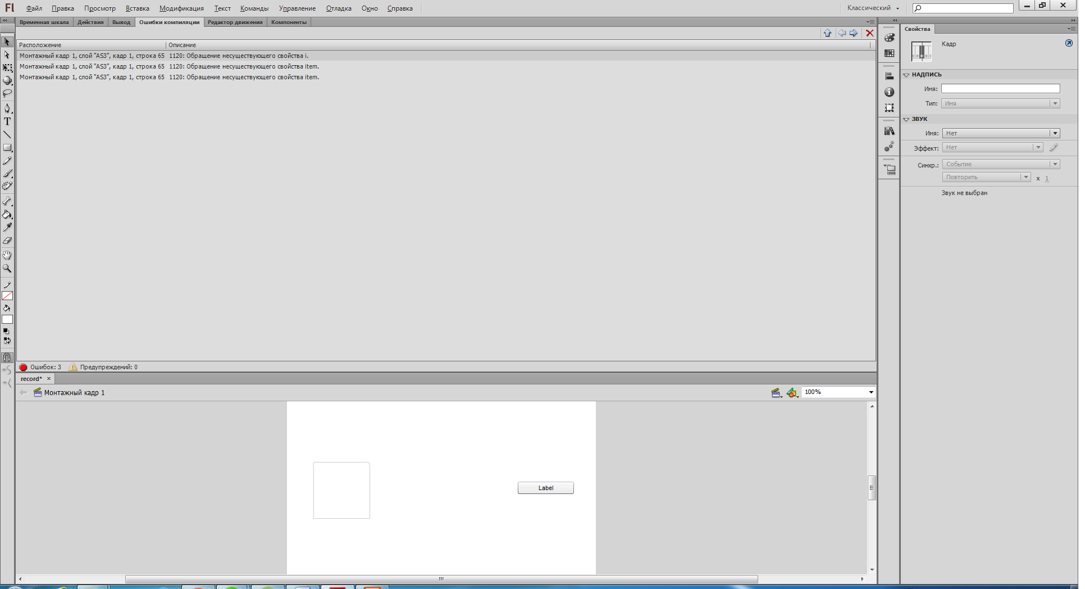Select the Zoom magnifier tool

7,269
